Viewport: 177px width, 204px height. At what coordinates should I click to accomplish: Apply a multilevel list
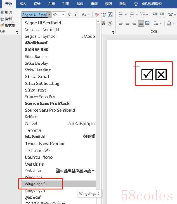click(x=143, y=15)
